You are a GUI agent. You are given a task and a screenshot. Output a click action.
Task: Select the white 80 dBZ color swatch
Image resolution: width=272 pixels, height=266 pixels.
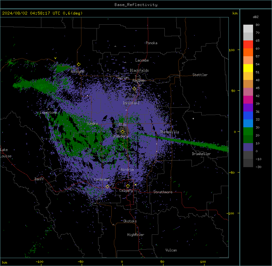[248, 29]
